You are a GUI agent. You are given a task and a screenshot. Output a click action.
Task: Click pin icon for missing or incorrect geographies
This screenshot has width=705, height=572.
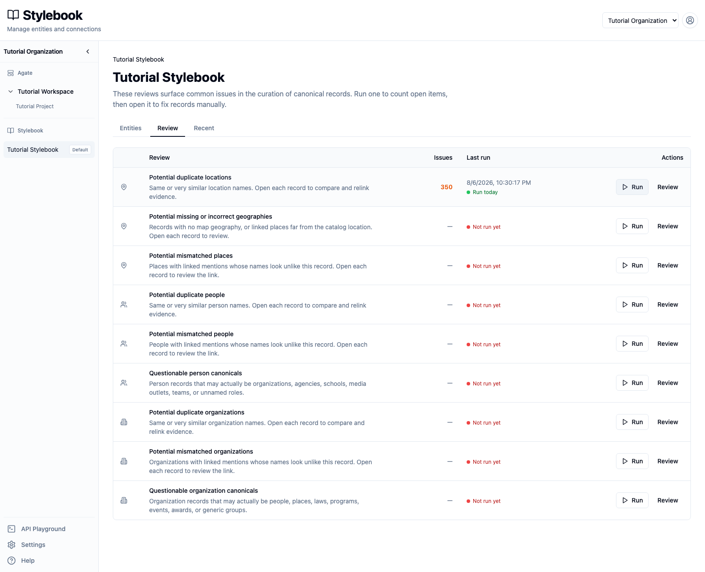(x=124, y=226)
